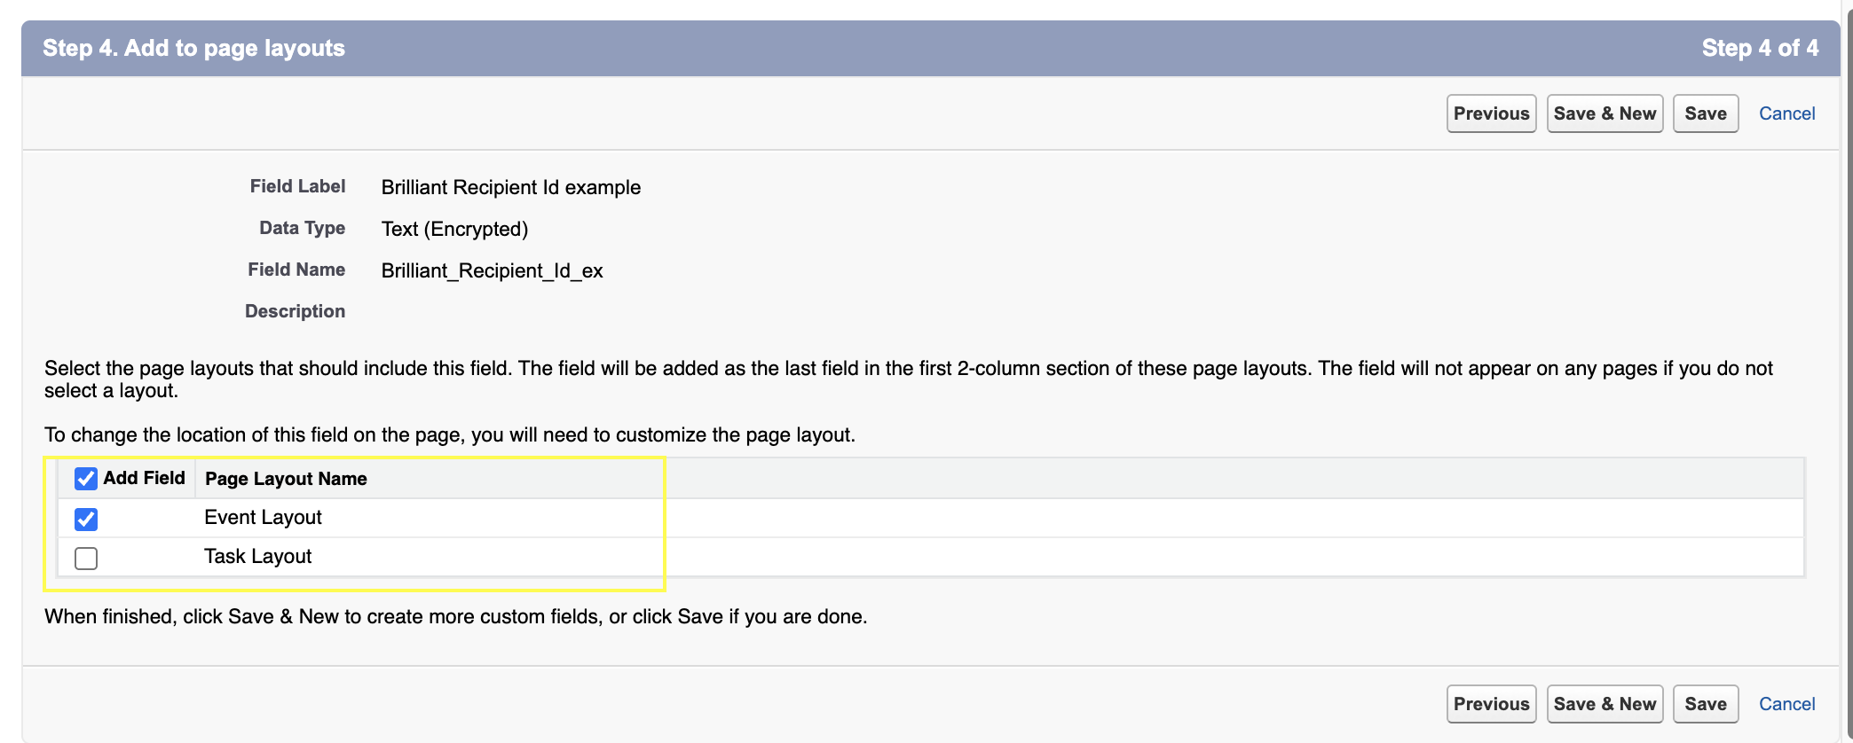The height and width of the screenshot is (743, 1853).
Task: Click the Step 4. Add to page layouts heading
Action: pyautogui.click(x=193, y=48)
